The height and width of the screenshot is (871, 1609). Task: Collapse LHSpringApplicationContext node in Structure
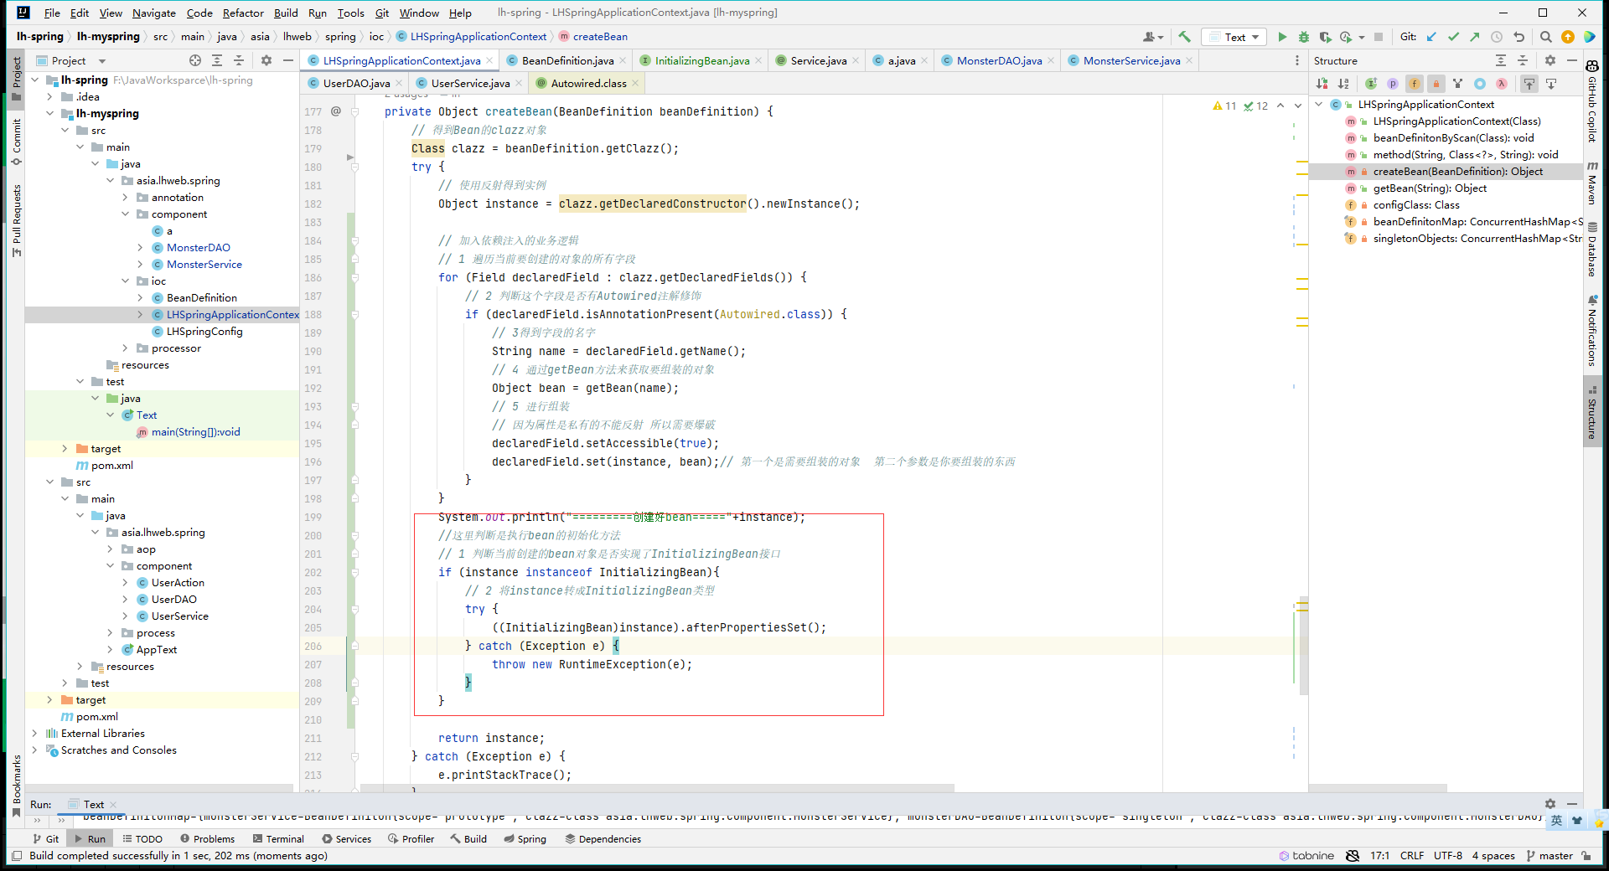tap(1320, 105)
